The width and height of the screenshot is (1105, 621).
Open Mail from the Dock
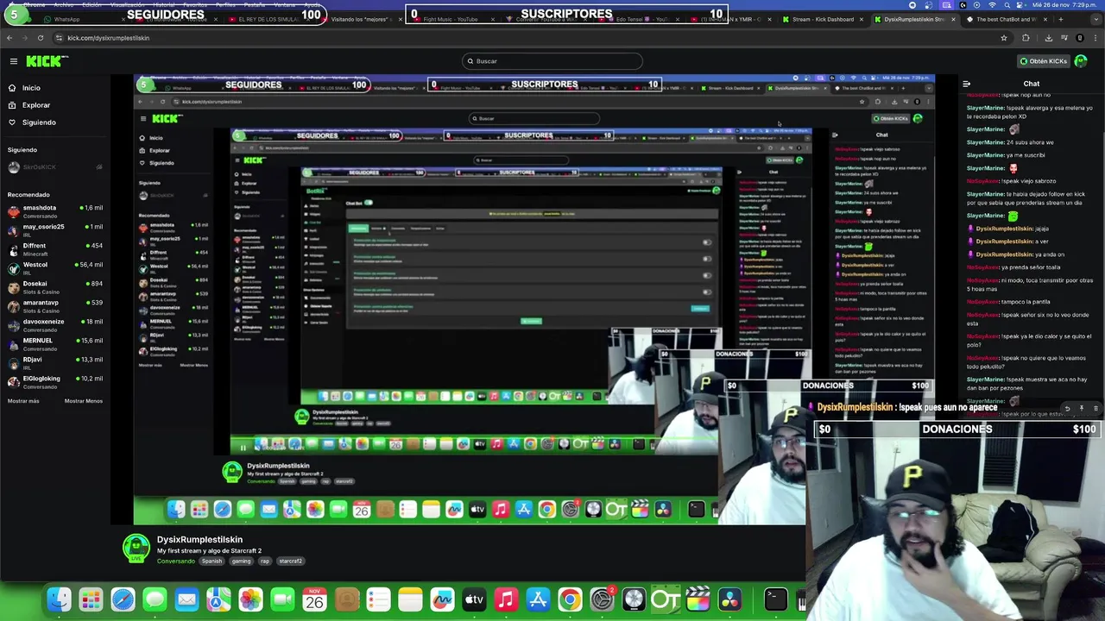(x=186, y=599)
